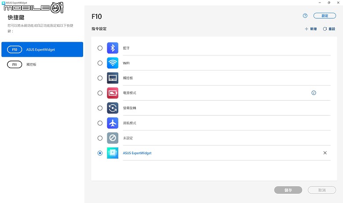Click the touchpad icon in command list
343x203 pixels.
tap(113, 78)
